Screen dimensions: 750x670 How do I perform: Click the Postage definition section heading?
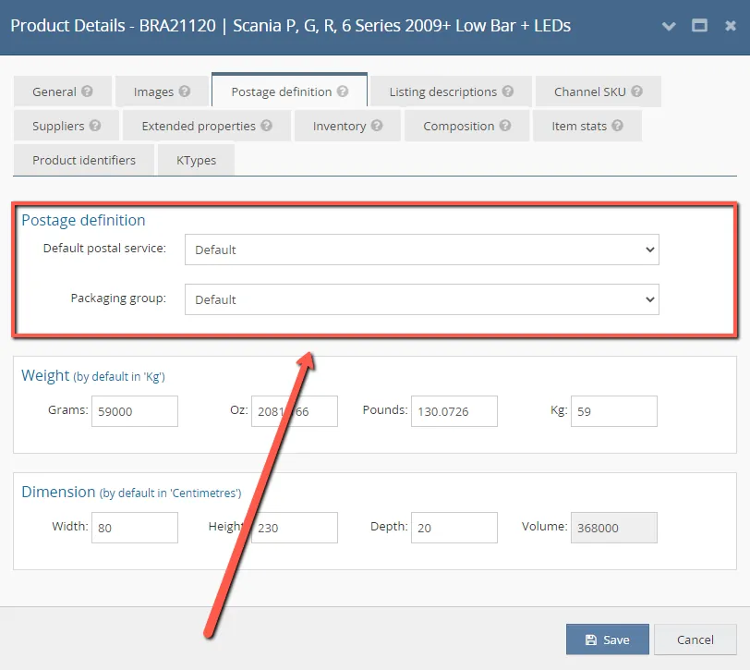[x=83, y=220]
